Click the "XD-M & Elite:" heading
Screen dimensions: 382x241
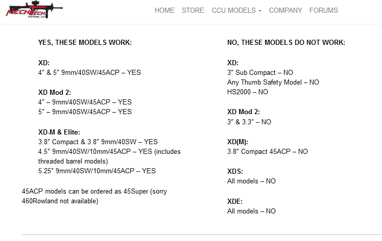(x=59, y=132)
